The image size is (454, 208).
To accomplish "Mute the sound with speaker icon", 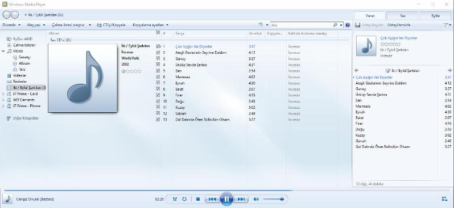I will (x=256, y=199).
